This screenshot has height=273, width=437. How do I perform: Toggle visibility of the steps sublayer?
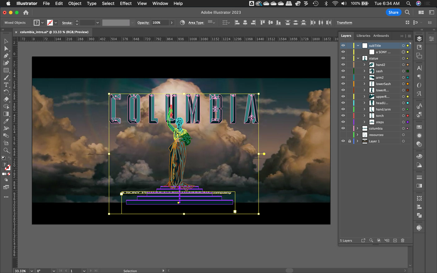coord(343,122)
